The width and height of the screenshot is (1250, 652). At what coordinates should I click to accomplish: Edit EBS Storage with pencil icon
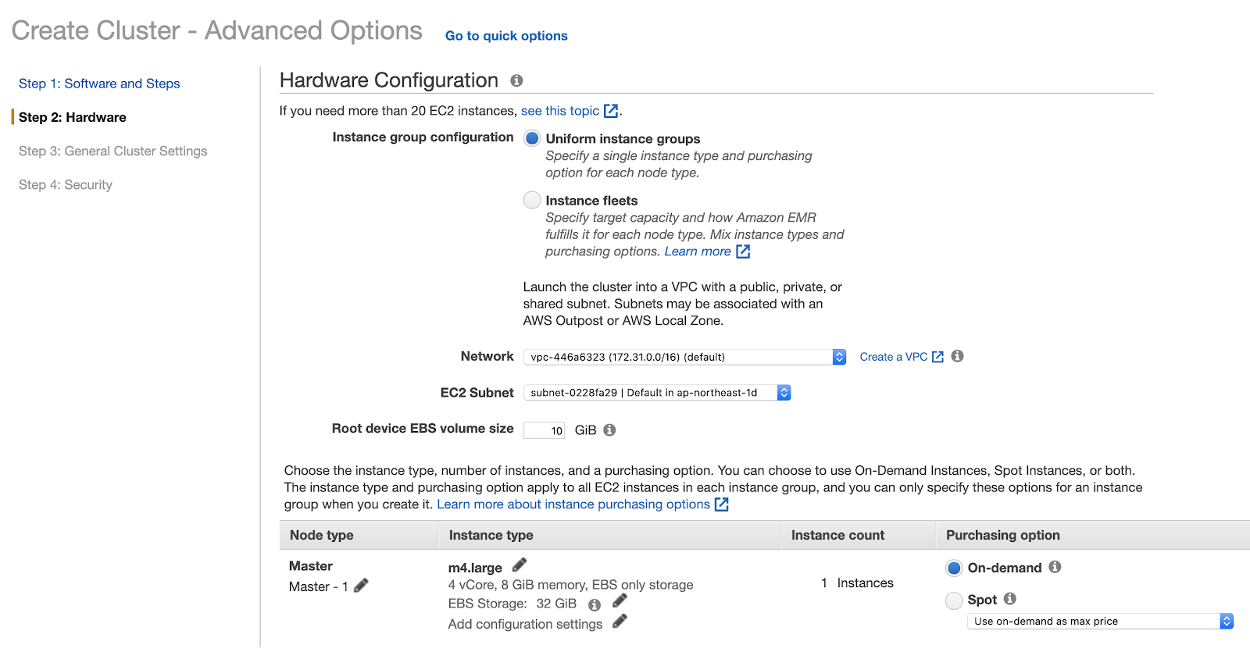pos(620,600)
